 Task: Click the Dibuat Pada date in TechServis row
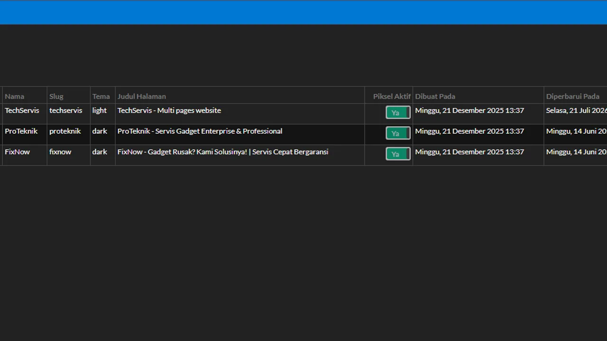(478, 114)
